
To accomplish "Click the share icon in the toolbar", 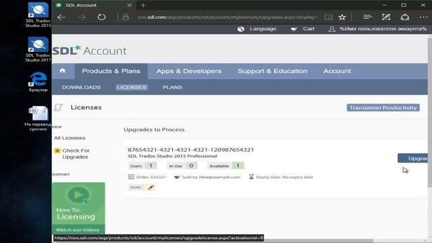I will (405, 17).
